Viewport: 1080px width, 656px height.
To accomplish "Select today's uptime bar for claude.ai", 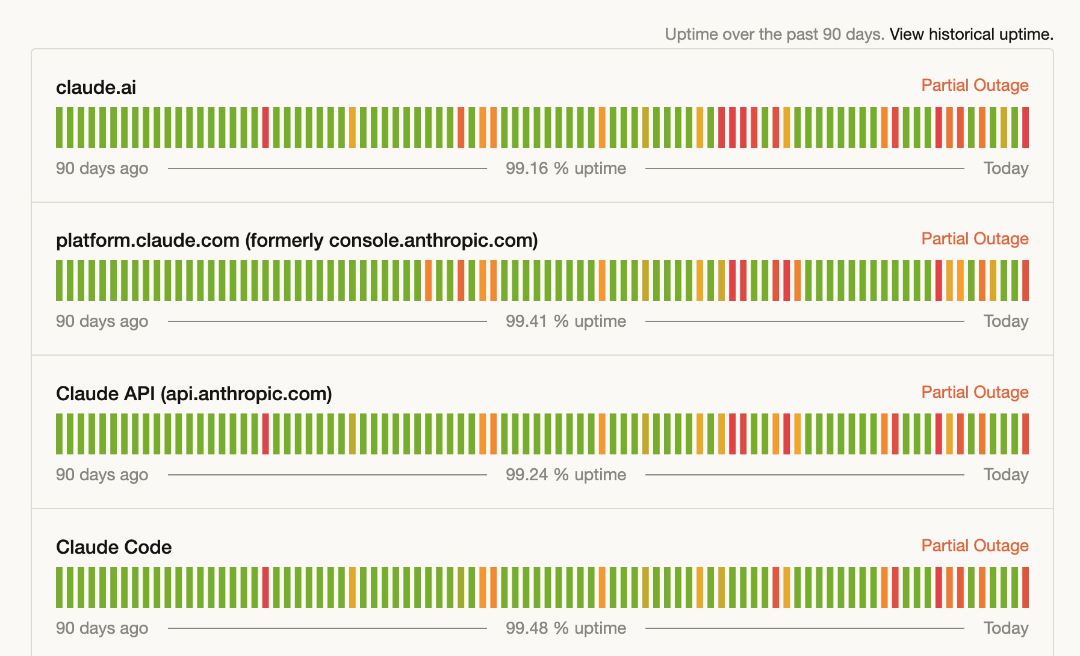I will [x=1026, y=128].
